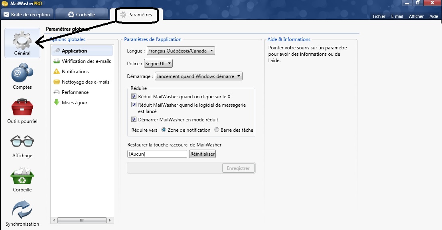Screen dimensions: 442x230
Task: Click the Nettoyage des e-mails yellow icon
Action: click(57, 82)
